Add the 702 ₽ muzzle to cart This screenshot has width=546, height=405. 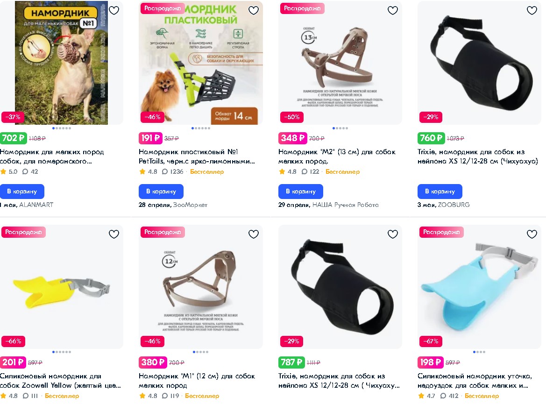tap(21, 191)
